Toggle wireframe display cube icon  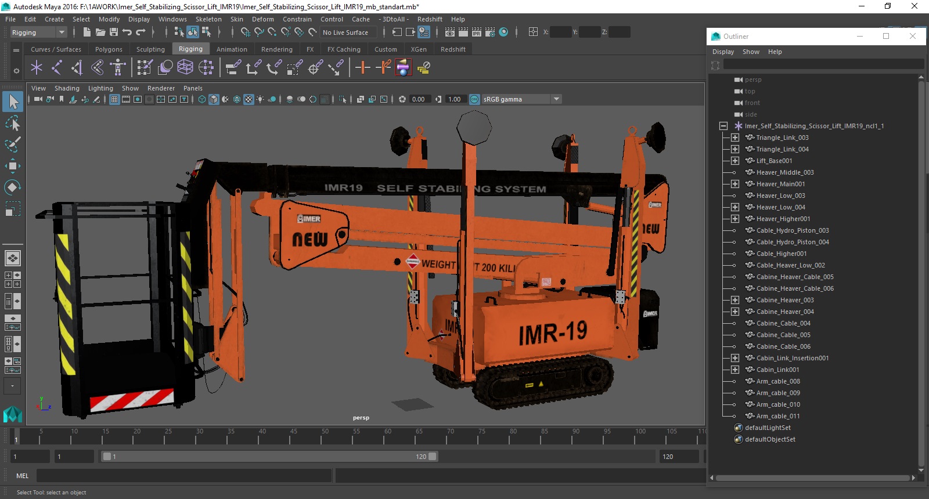202,99
